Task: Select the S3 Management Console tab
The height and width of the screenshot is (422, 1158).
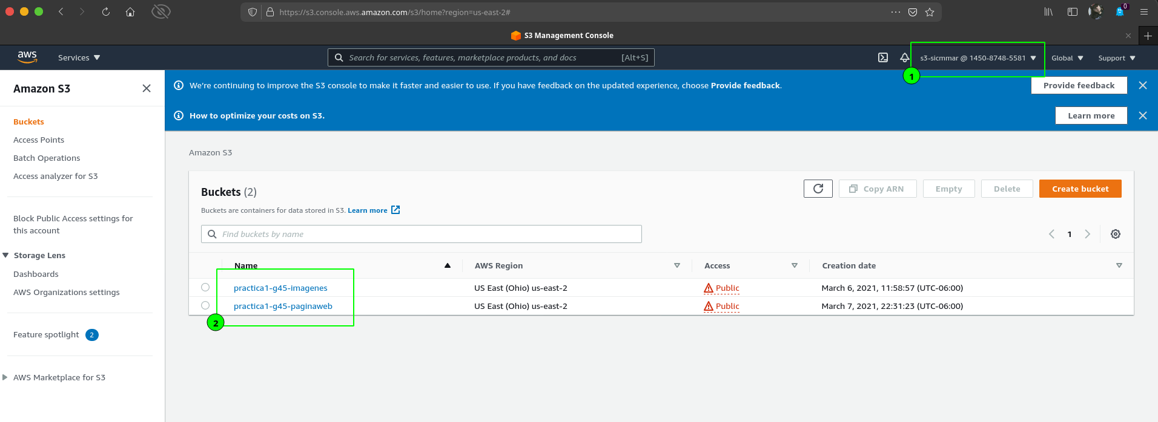Action: pos(562,36)
